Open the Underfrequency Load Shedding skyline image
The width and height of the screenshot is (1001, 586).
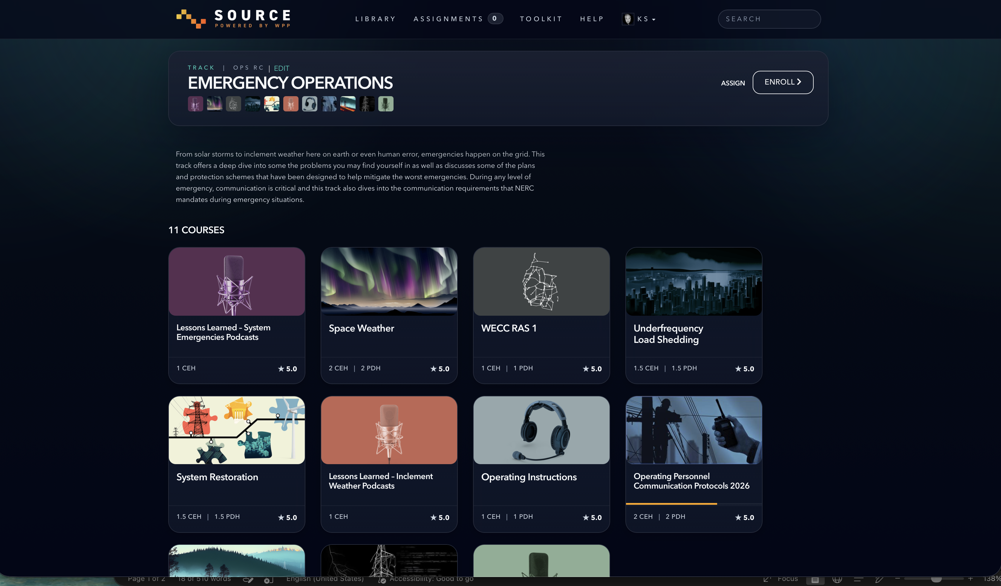tap(694, 281)
